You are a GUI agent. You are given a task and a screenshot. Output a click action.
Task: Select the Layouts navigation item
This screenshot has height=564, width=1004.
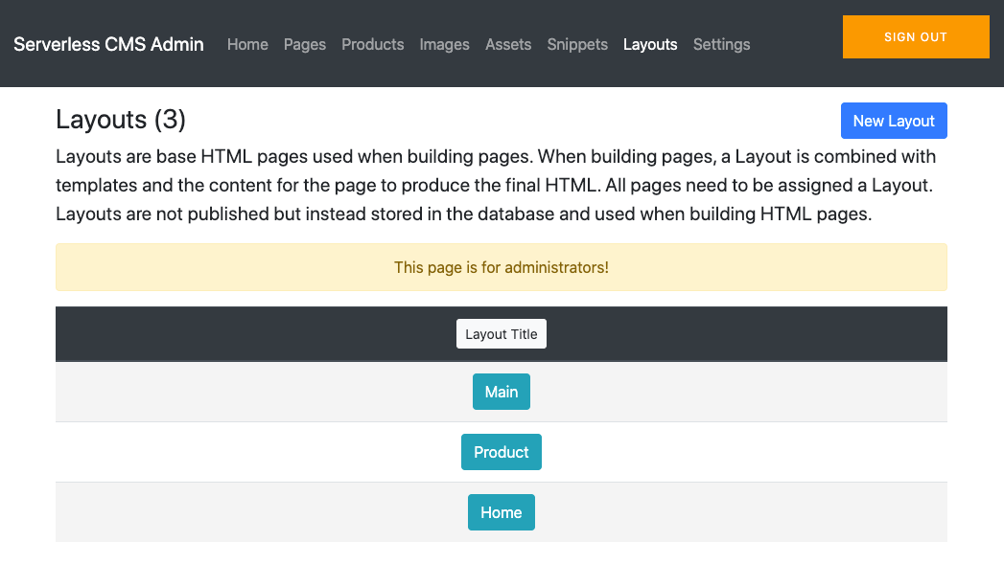650,44
